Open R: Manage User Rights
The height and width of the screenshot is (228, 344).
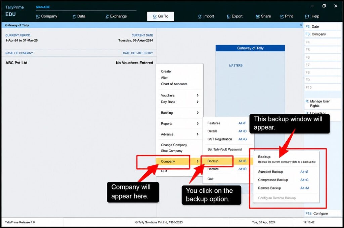pos(322,103)
